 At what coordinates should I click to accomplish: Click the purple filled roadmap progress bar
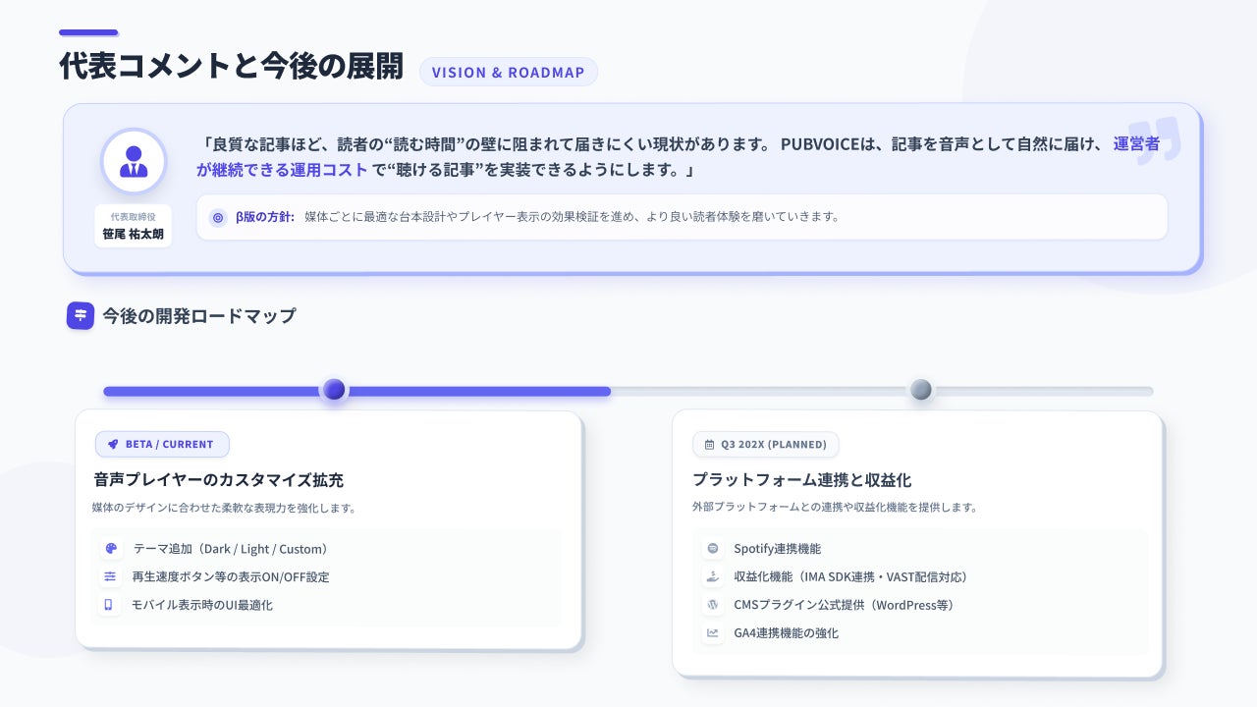pyautogui.click(x=356, y=391)
